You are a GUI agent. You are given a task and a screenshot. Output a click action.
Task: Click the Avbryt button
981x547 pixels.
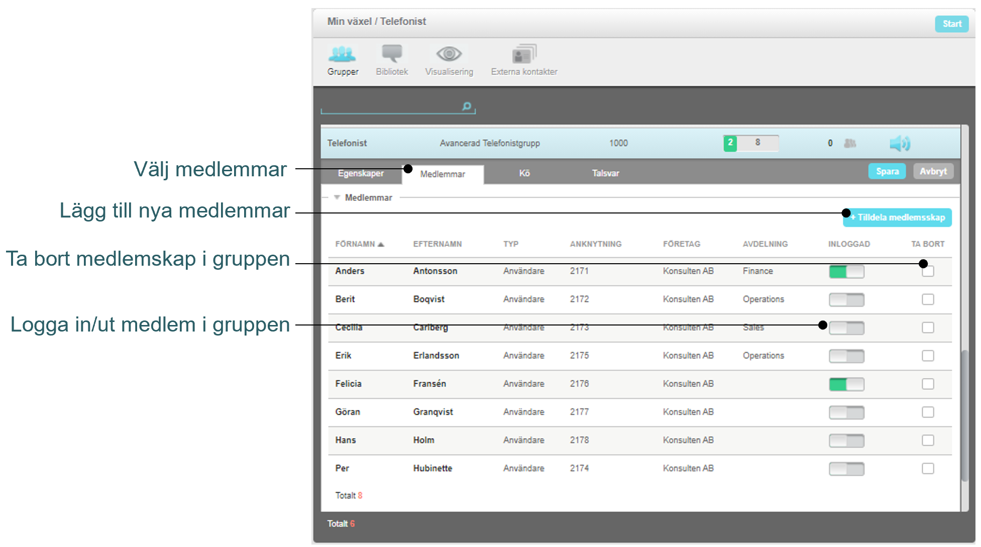tap(933, 171)
